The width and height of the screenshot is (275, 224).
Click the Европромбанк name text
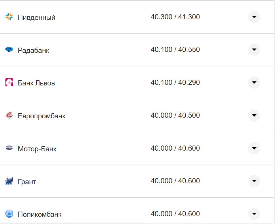pyautogui.click(x=42, y=116)
